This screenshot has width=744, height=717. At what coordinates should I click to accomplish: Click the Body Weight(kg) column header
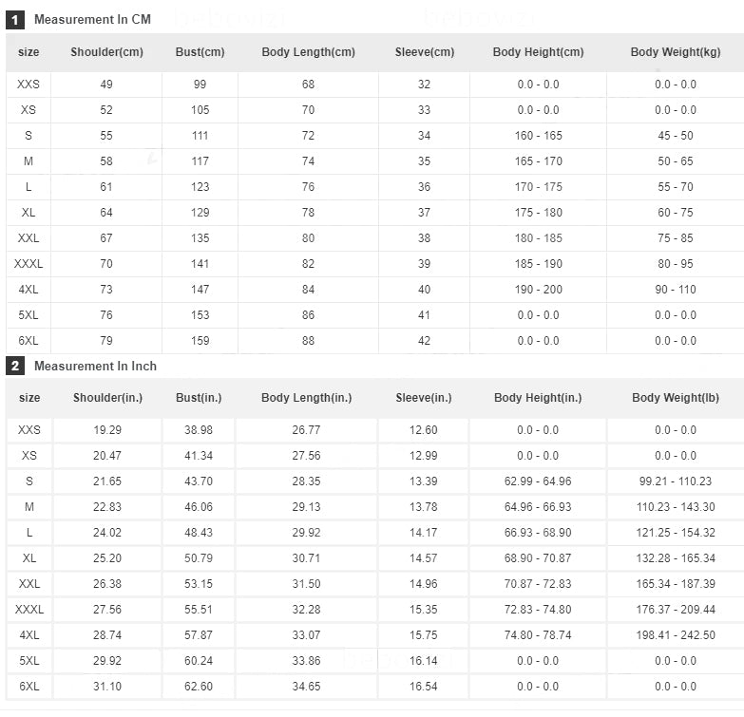tap(675, 52)
